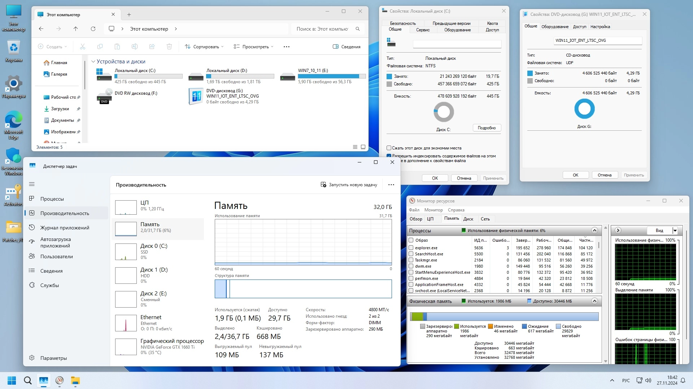693x389 pixels.
Task: Open App history page in Task Manager
Action: [65, 228]
